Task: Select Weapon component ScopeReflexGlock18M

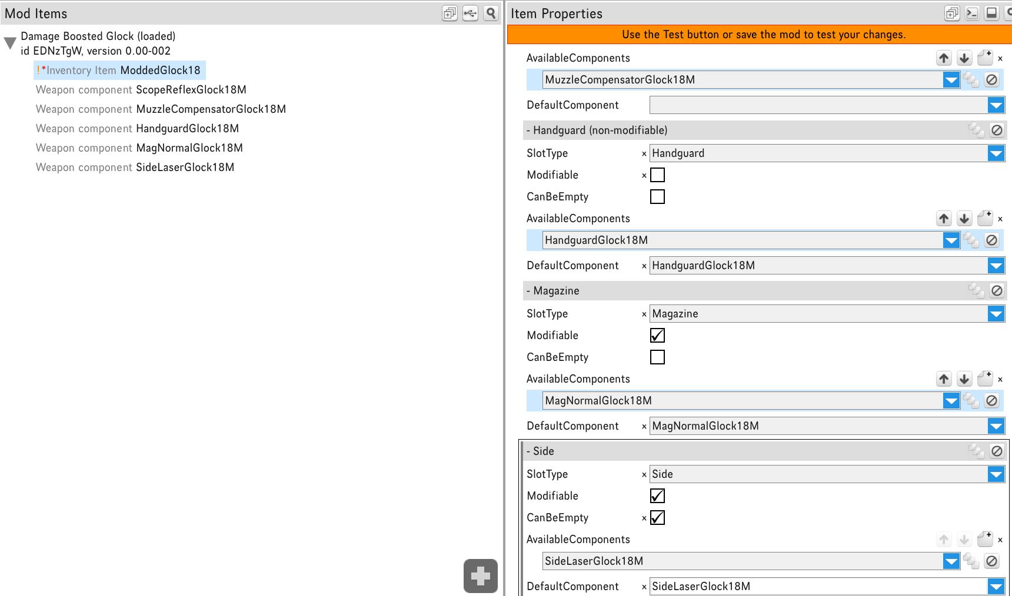Action: 141,89
